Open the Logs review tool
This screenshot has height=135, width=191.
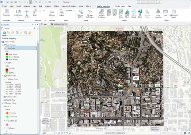coord(166,13)
